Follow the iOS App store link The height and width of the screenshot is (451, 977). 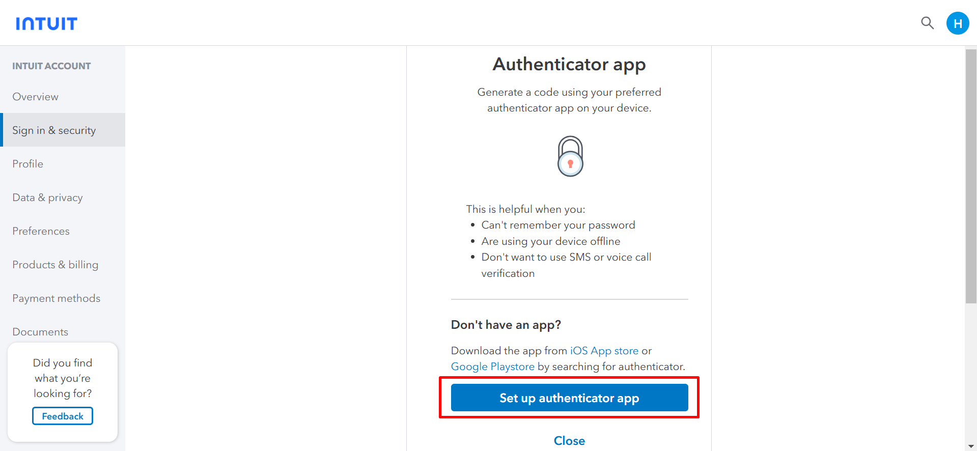coord(604,351)
